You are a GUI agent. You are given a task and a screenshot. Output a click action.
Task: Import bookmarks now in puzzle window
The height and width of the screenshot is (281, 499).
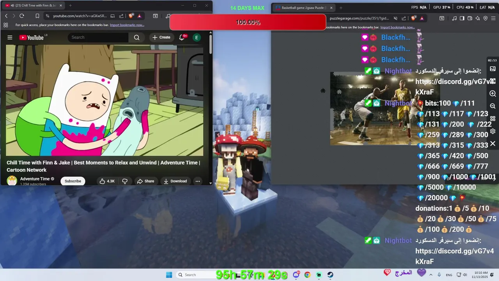click(x=398, y=27)
